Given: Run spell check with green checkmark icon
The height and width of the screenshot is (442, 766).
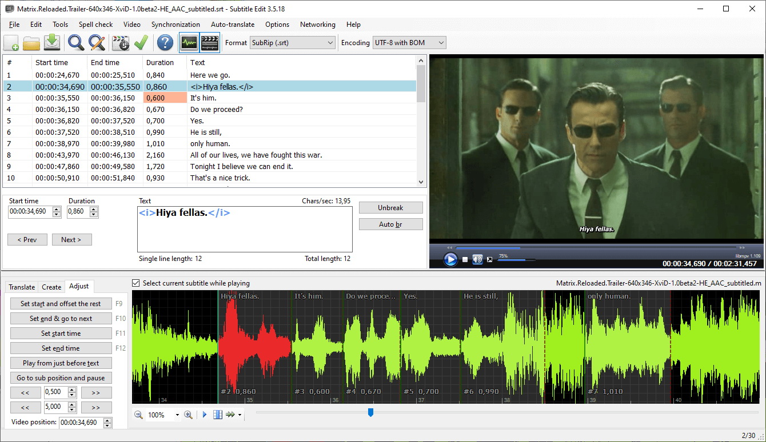Looking at the screenshot, I should click(x=141, y=43).
